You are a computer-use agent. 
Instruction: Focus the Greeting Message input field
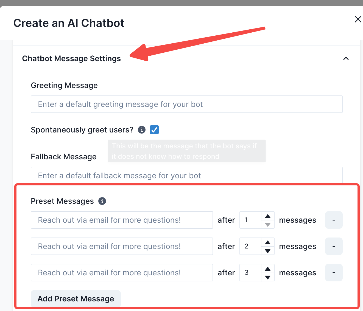[x=186, y=104]
